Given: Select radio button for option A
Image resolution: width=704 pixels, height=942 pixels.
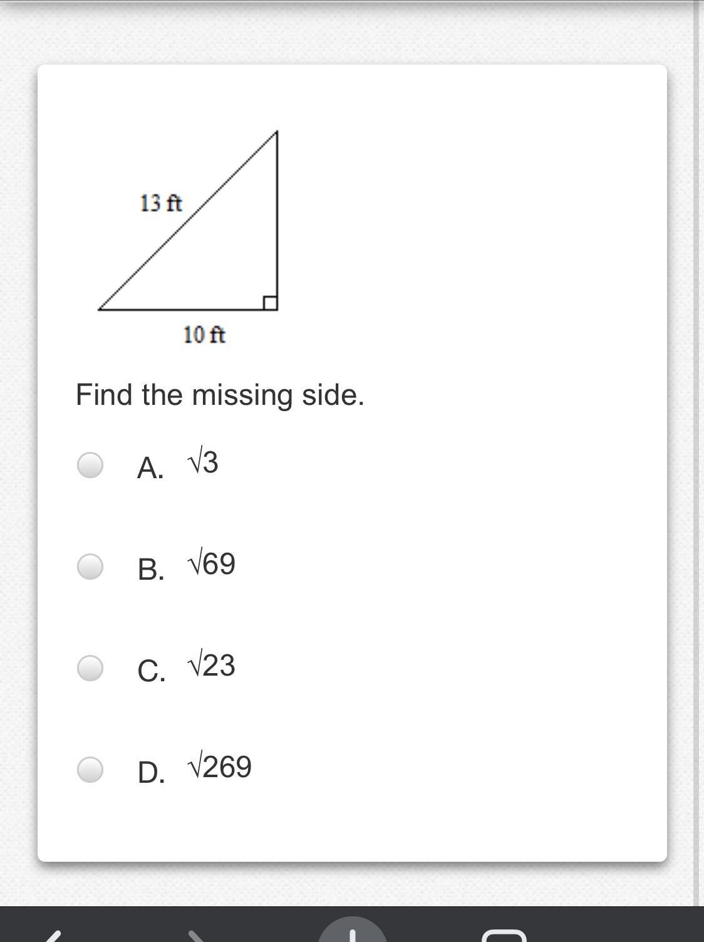Looking at the screenshot, I should [x=90, y=465].
